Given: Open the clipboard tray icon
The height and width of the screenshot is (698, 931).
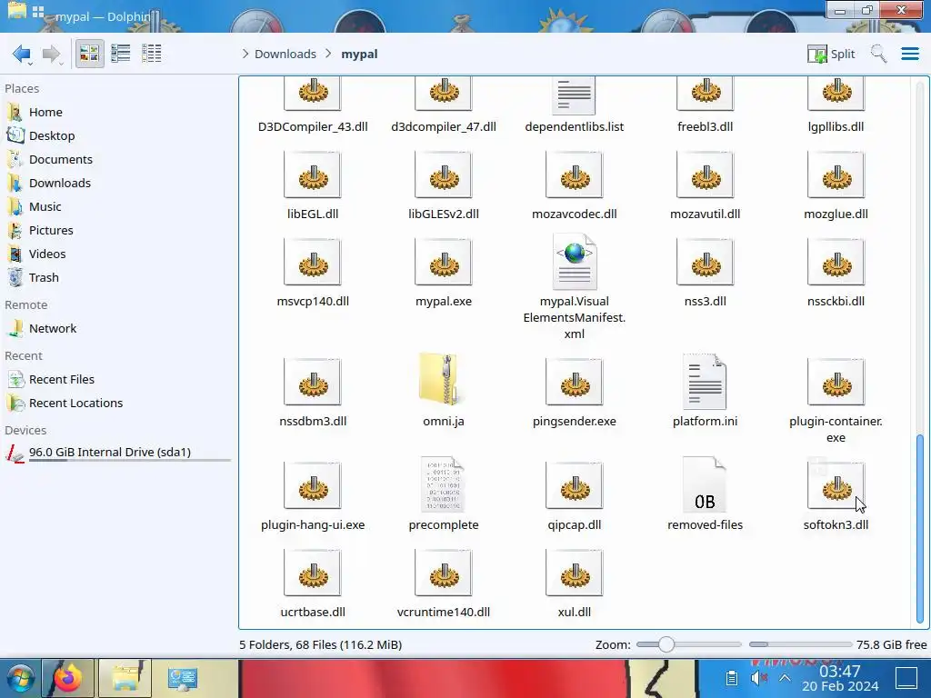Looking at the screenshot, I should coord(732,678).
